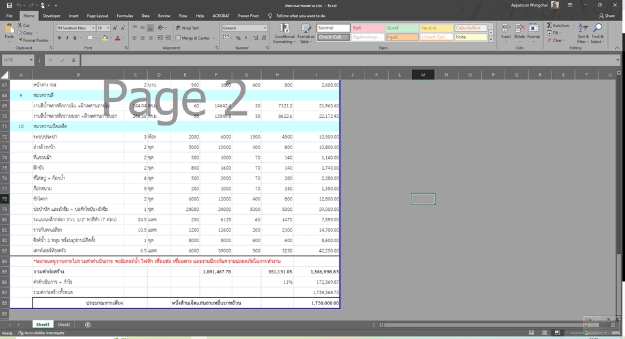Image resolution: width=625 pixels, height=339 pixels.
Task: Click the yellow Fill Color swatch
Action: pos(104,38)
